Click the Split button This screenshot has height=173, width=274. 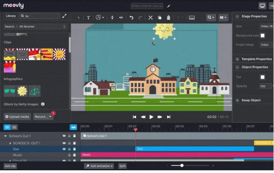[x=122, y=166]
